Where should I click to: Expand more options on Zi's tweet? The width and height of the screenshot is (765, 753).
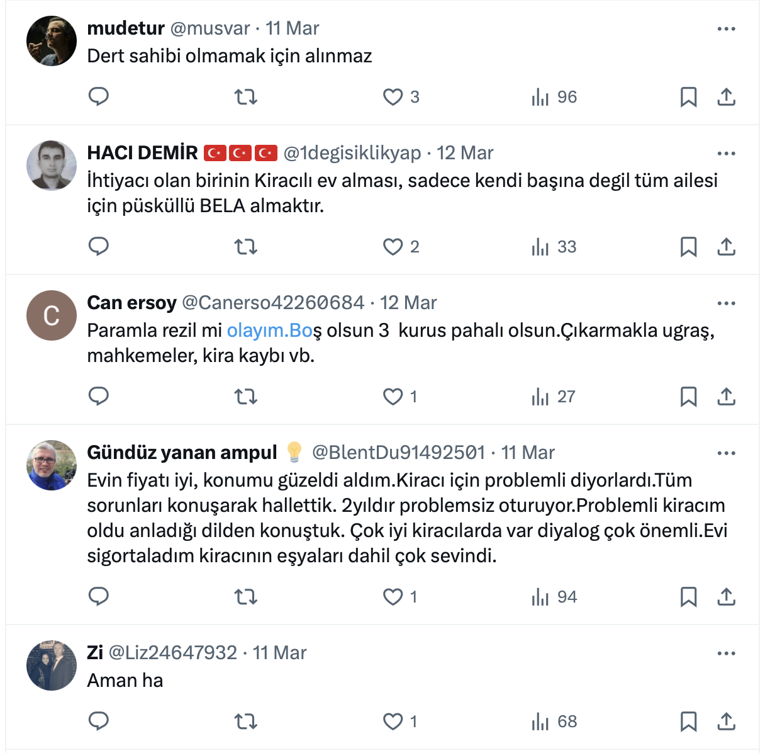point(726,654)
